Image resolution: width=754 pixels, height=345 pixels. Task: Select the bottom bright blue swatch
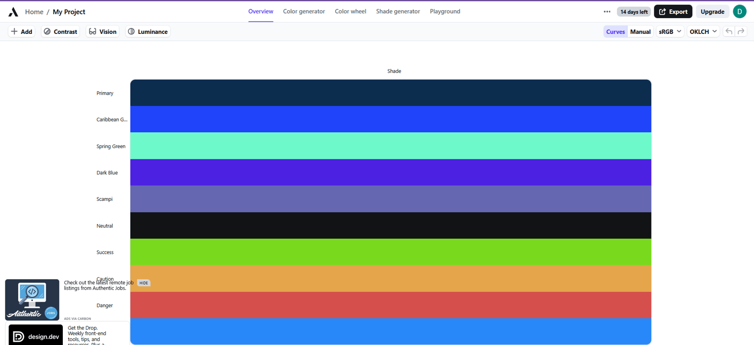(391, 331)
